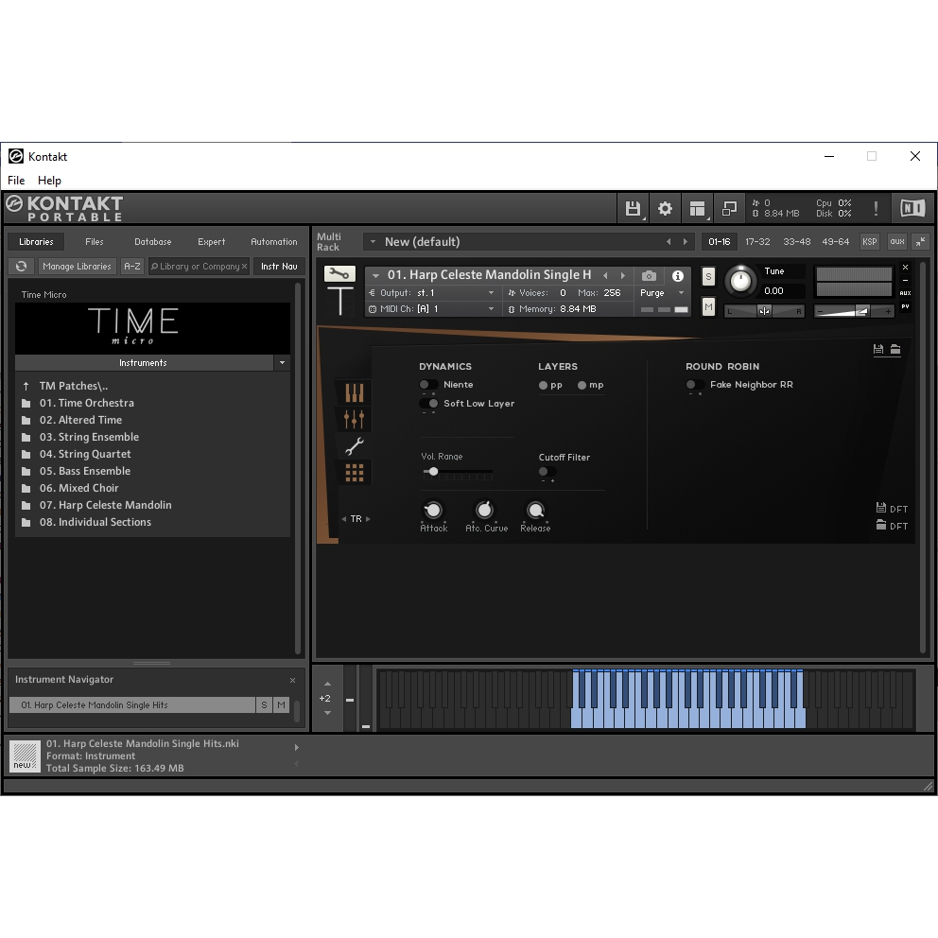Image resolution: width=938 pixels, height=938 pixels.
Task: Solo the instrument with the S button
Action: pos(708,276)
